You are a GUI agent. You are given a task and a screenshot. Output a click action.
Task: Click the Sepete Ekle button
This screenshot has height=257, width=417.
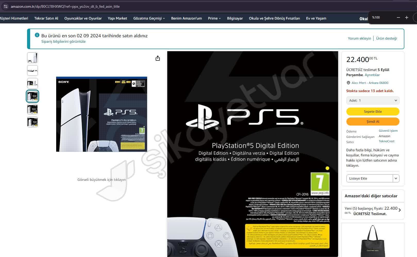point(373,111)
